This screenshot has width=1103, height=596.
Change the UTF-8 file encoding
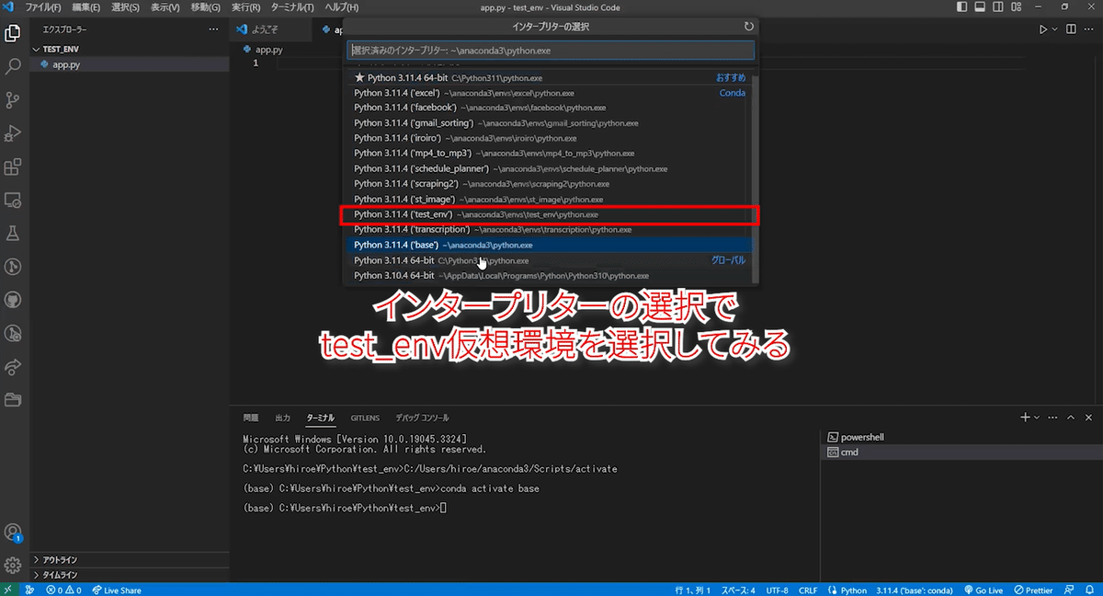pos(777,590)
